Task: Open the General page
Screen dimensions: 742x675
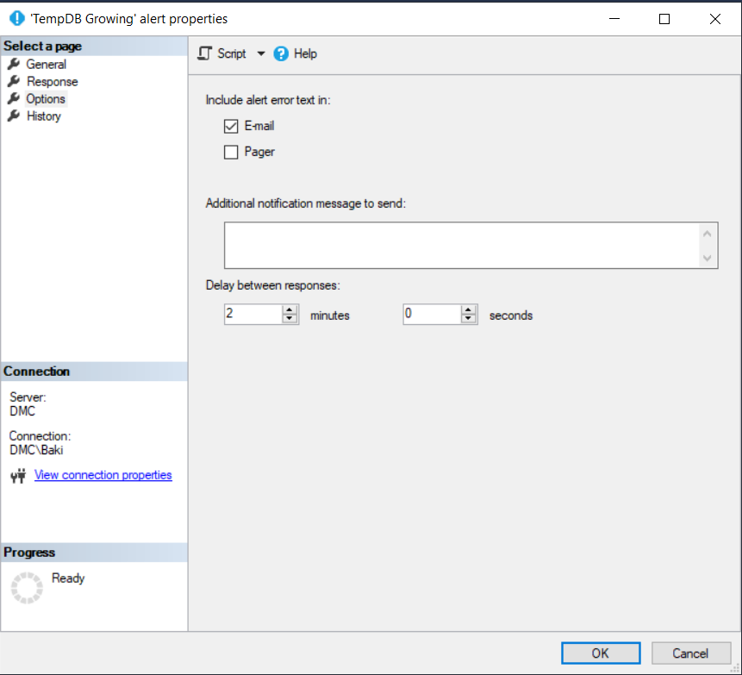Action: (x=46, y=65)
